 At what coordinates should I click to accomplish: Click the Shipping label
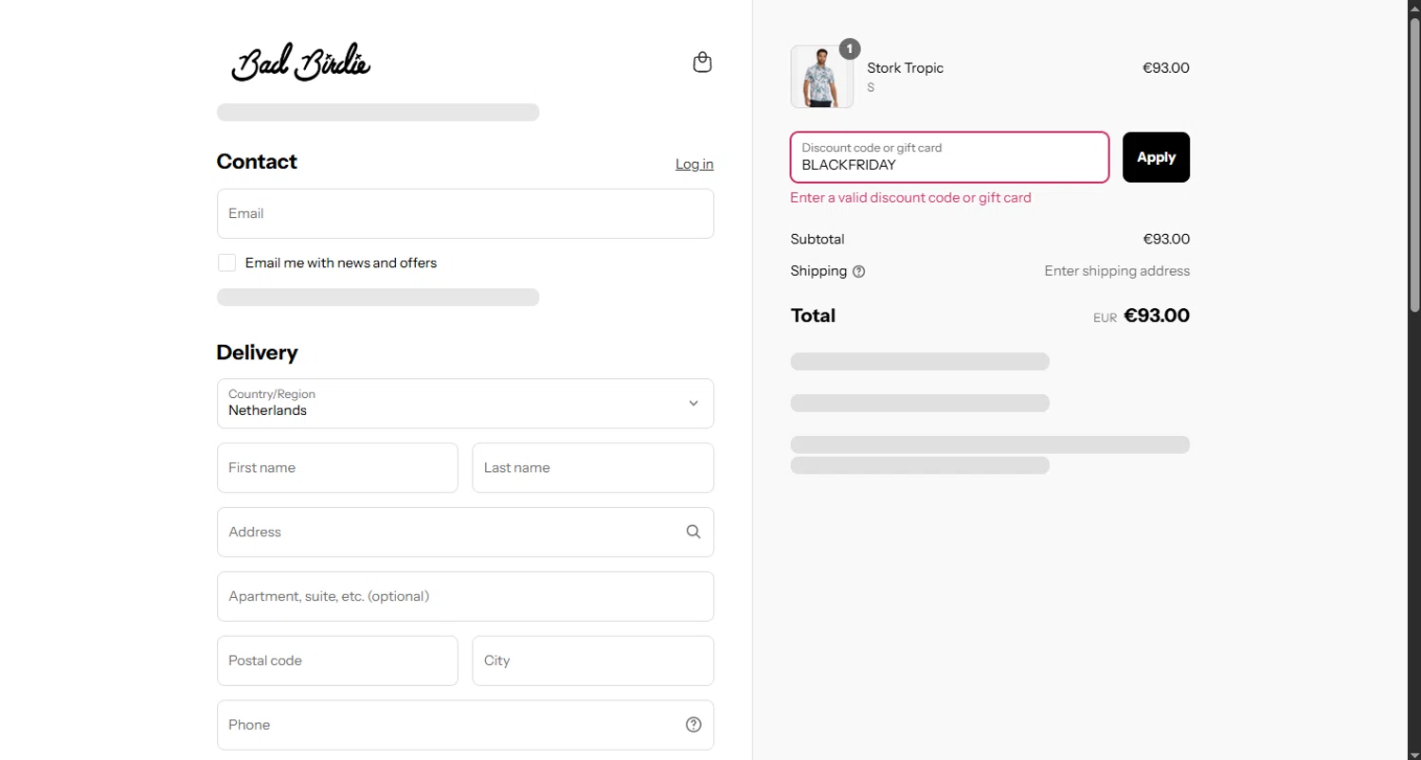818,271
